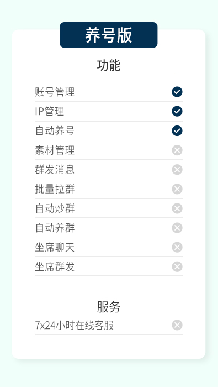The image size is (218, 387).
Task: Click the 7x24小时在线客服 service text
Action: 74,325
